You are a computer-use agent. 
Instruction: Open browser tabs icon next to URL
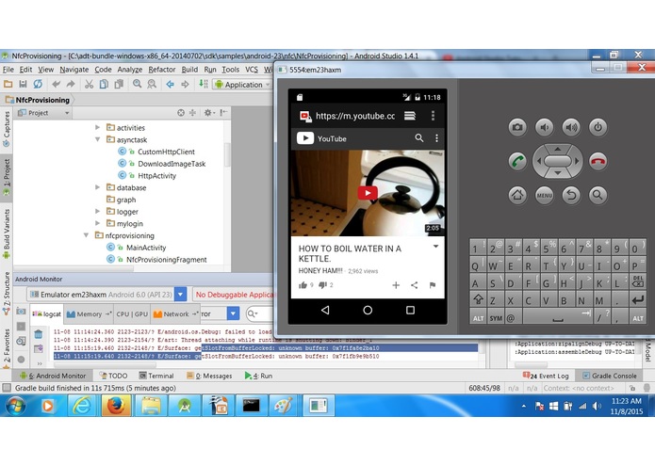click(x=410, y=116)
